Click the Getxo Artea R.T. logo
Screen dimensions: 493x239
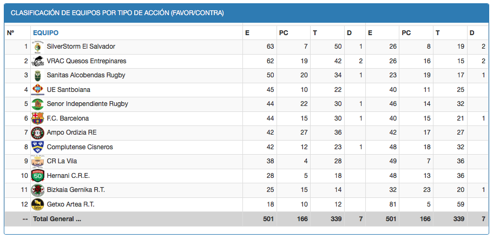37,204
